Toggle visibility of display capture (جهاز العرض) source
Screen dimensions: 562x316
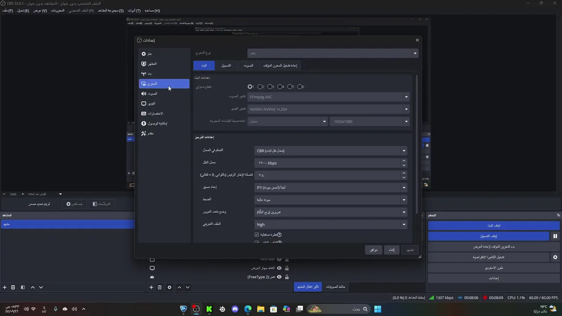[x=279, y=268]
